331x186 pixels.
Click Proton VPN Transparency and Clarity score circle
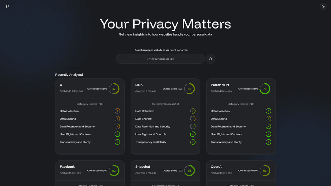[x=268, y=142]
